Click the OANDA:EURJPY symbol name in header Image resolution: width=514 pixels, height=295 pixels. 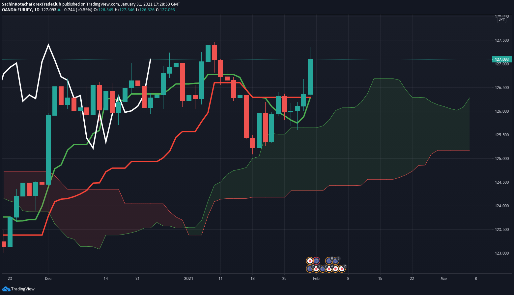pos(17,10)
